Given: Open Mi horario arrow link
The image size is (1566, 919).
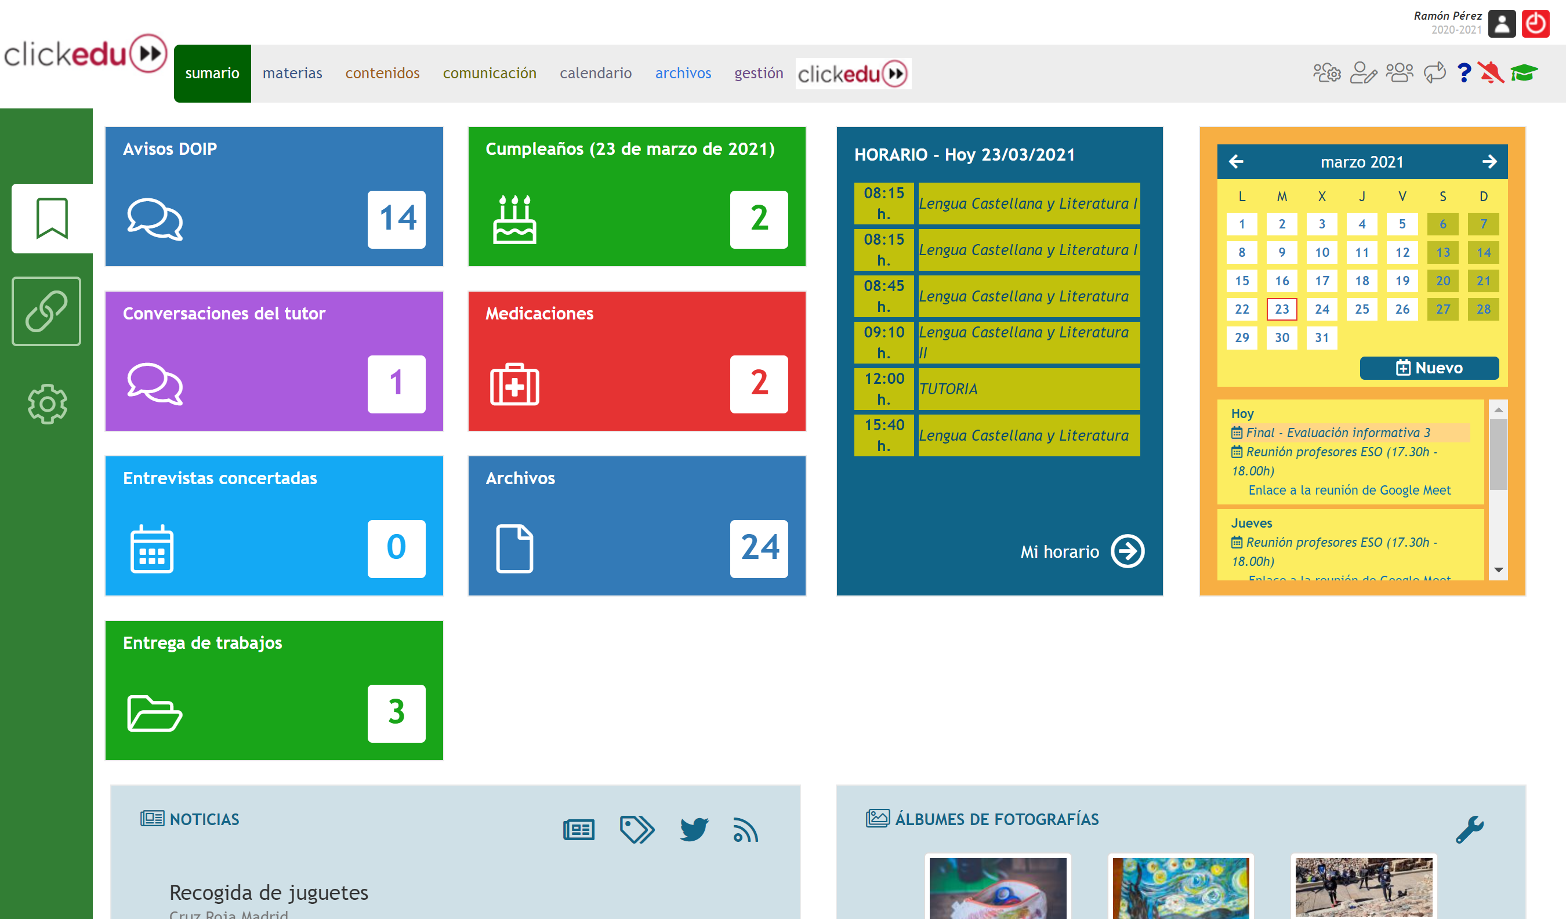Looking at the screenshot, I should tap(1128, 551).
